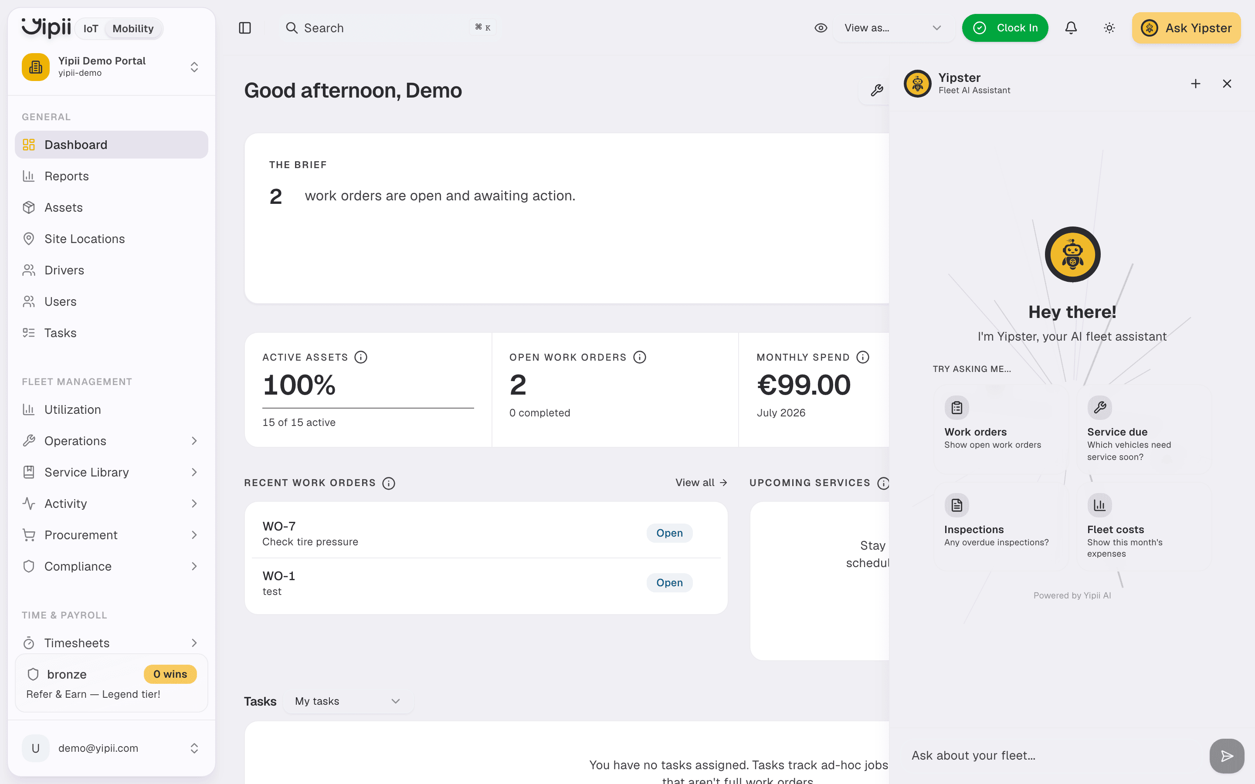1255x784 pixels.
Task: Click Open Work Orders info icon
Action: click(x=640, y=357)
